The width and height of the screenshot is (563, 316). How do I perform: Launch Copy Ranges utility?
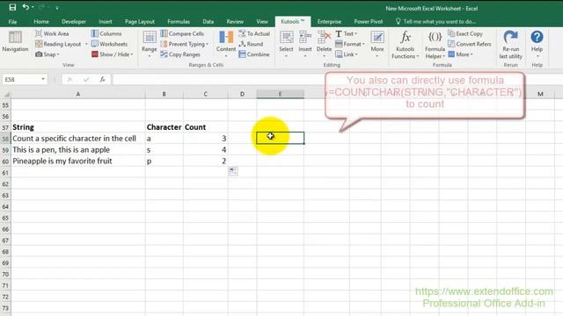tap(180, 54)
